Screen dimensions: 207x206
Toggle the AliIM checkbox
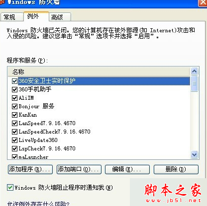tap(14, 98)
